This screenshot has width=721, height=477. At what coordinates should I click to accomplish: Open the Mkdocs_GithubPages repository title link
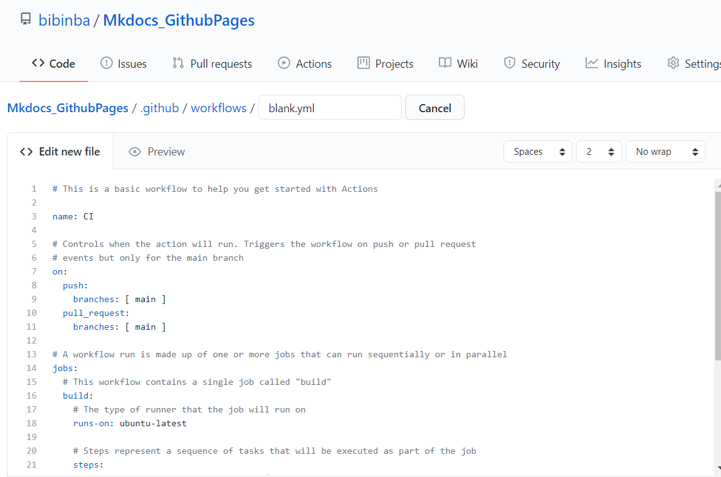coord(179,20)
